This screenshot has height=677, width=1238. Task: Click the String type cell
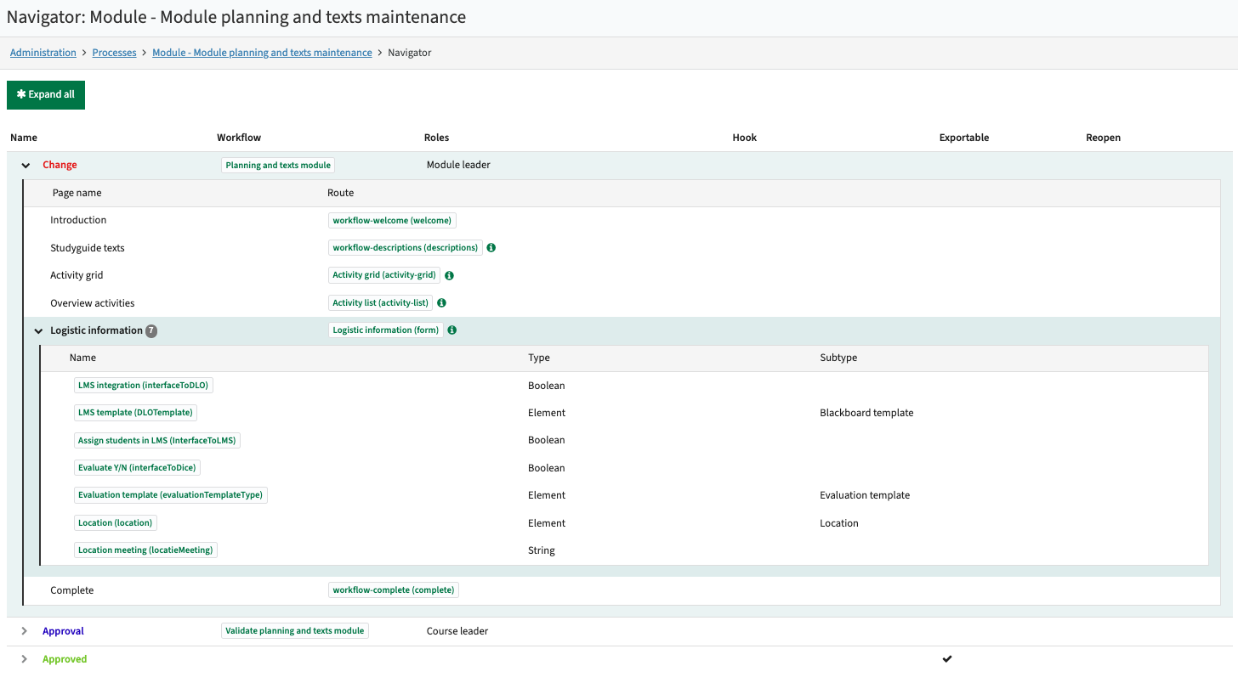point(542,550)
